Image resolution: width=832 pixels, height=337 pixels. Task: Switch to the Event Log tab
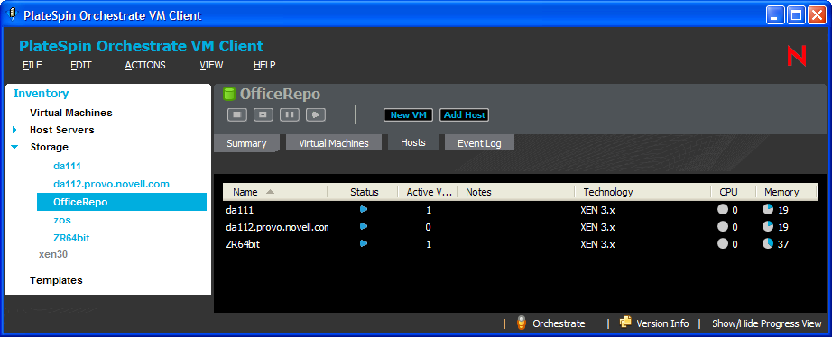tap(479, 143)
